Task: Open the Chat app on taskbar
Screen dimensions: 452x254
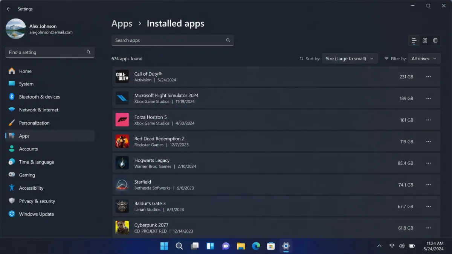Action: pyautogui.click(x=226, y=246)
